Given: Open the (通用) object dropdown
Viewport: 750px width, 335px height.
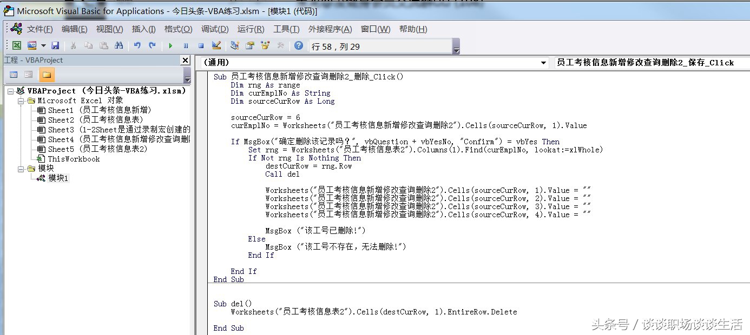Looking at the screenshot, I should click(544, 63).
